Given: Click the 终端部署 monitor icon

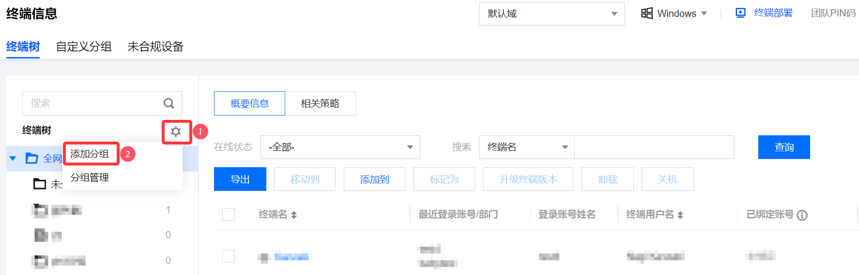Looking at the screenshot, I should [740, 13].
